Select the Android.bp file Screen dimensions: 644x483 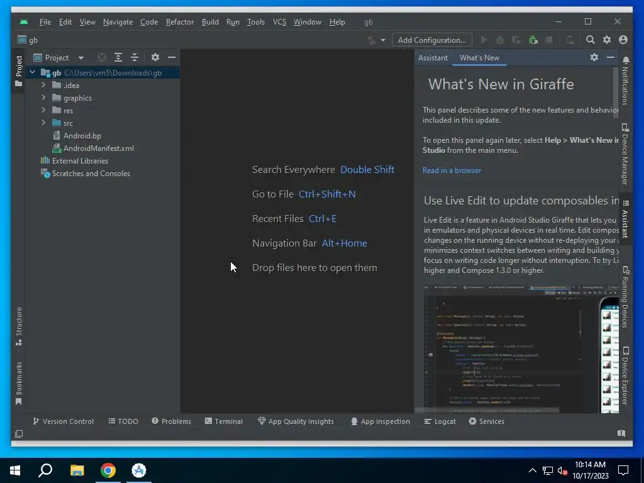coord(82,136)
